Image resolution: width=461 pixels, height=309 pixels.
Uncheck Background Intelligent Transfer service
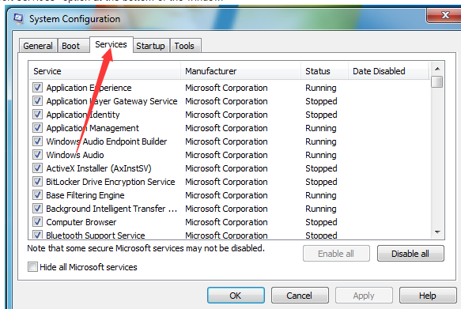click(x=37, y=209)
